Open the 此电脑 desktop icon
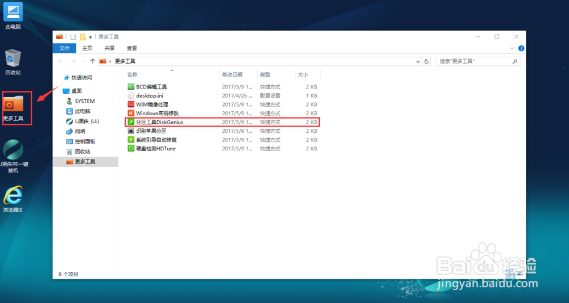The image size is (569, 303). [x=13, y=16]
